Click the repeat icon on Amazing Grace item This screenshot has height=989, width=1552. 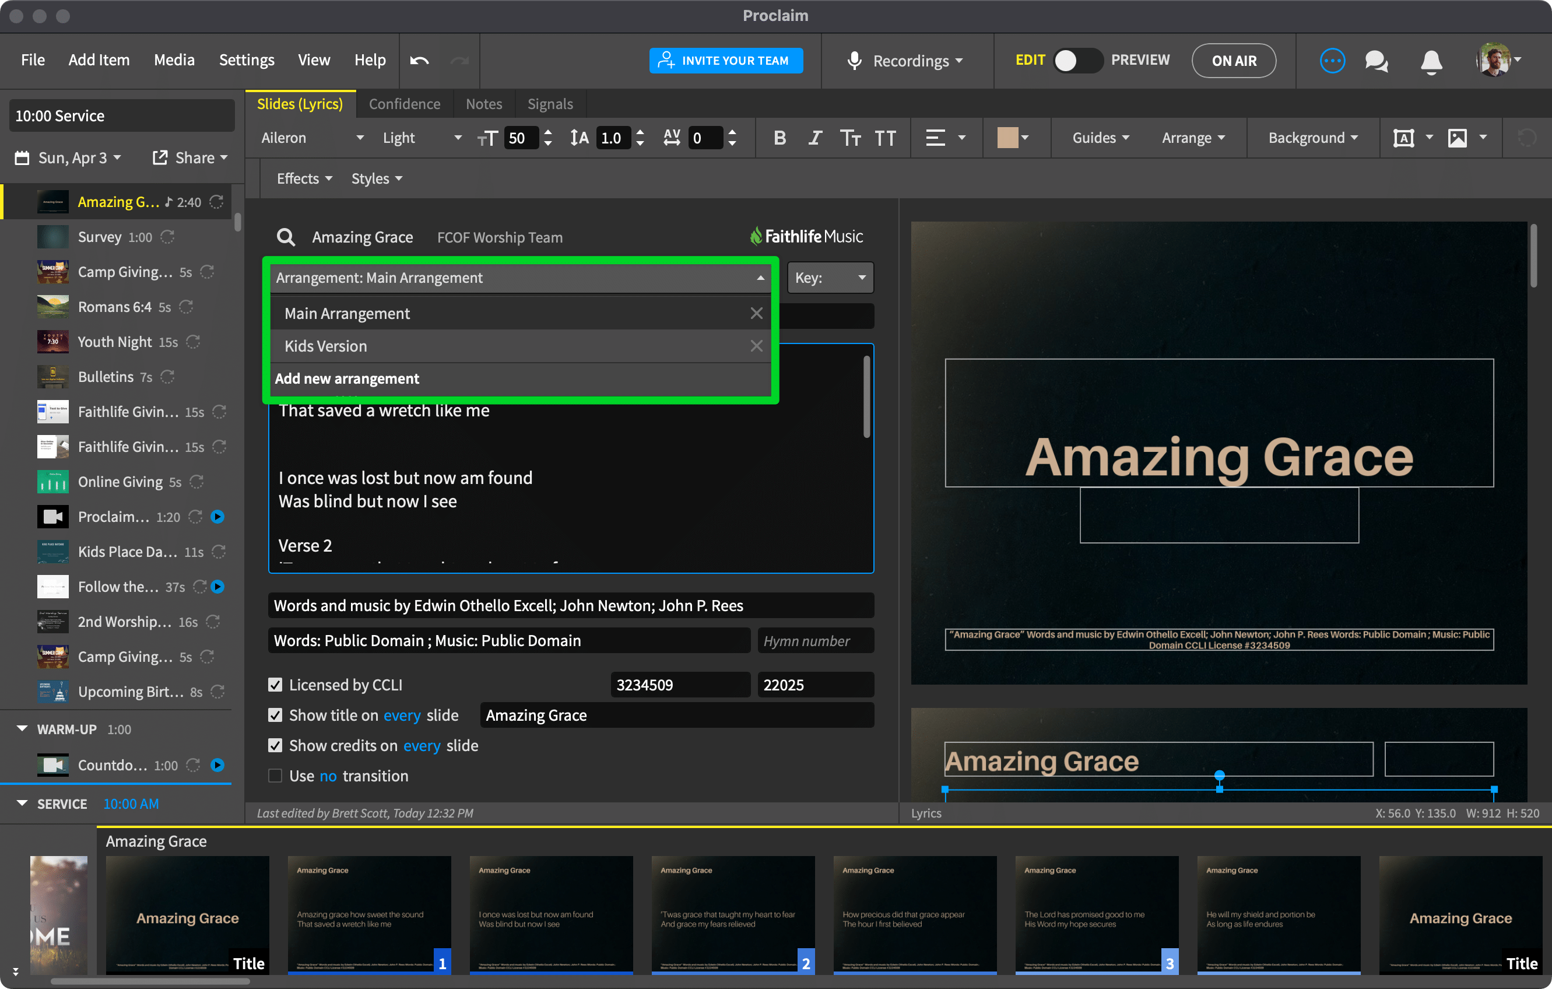(216, 202)
